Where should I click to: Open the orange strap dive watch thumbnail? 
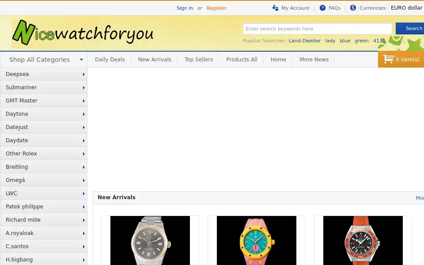click(363, 240)
